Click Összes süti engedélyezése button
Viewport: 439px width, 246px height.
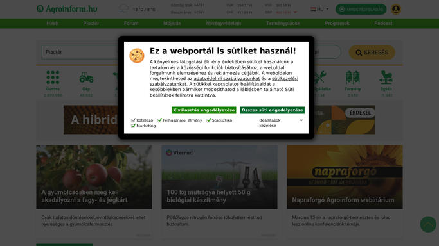pyautogui.click(x=272, y=110)
